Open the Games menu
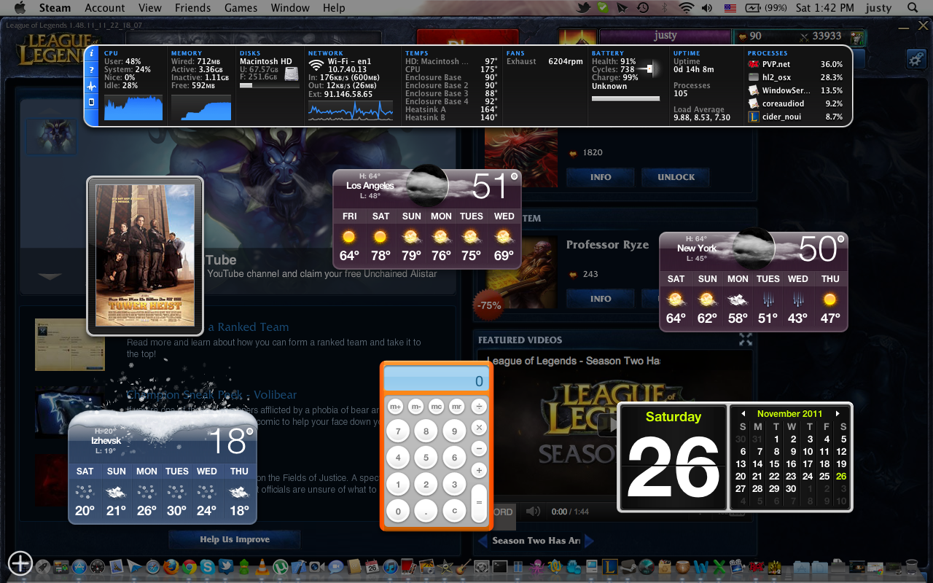The image size is (933, 583). click(x=241, y=8)
